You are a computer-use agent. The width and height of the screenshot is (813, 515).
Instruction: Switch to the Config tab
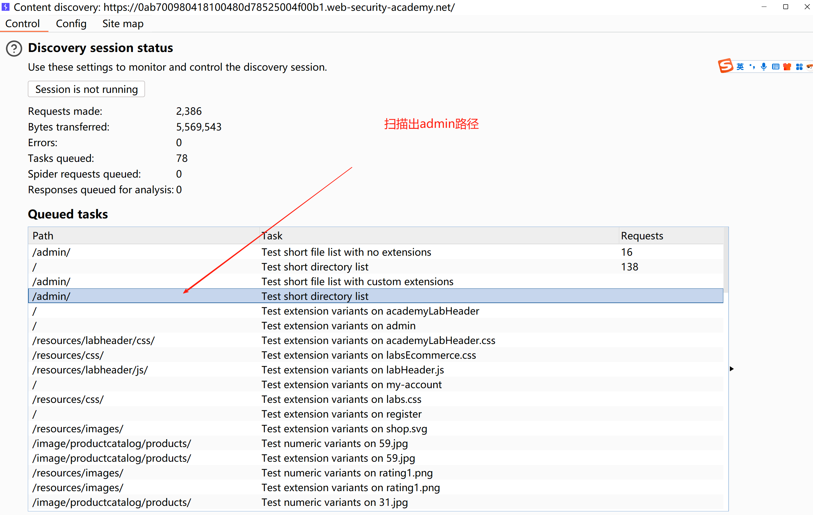click(x=71, y=24)
